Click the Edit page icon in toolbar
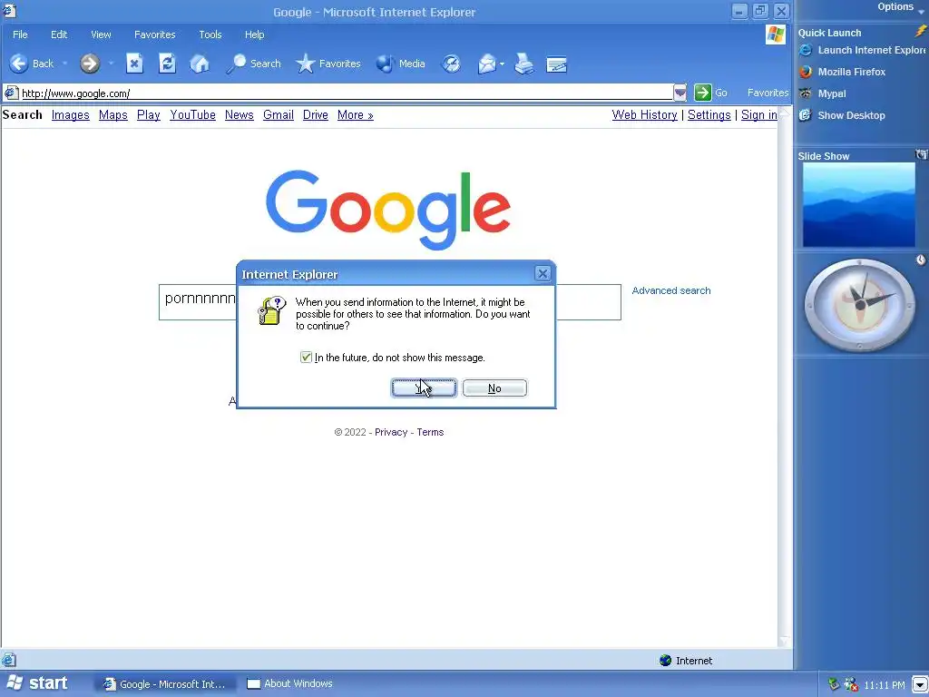 pyautogui.click(x=556, y=64)
